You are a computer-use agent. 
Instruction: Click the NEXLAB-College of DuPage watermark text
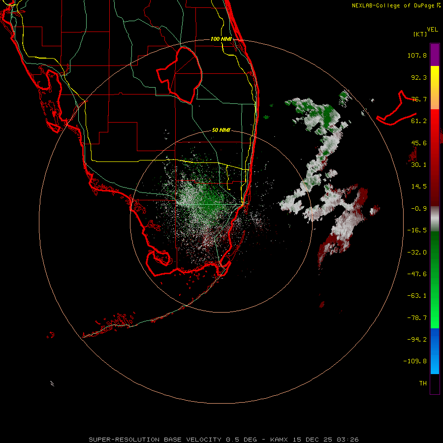tap(396, 5)
